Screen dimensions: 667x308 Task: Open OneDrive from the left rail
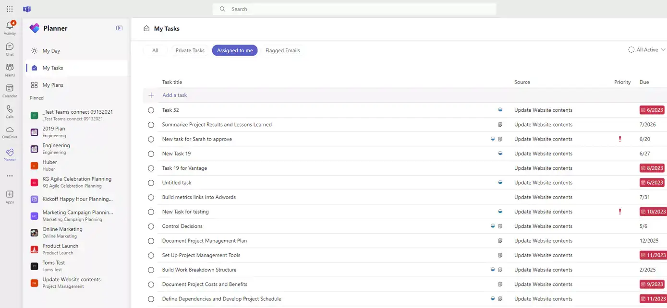pos(9,130)
